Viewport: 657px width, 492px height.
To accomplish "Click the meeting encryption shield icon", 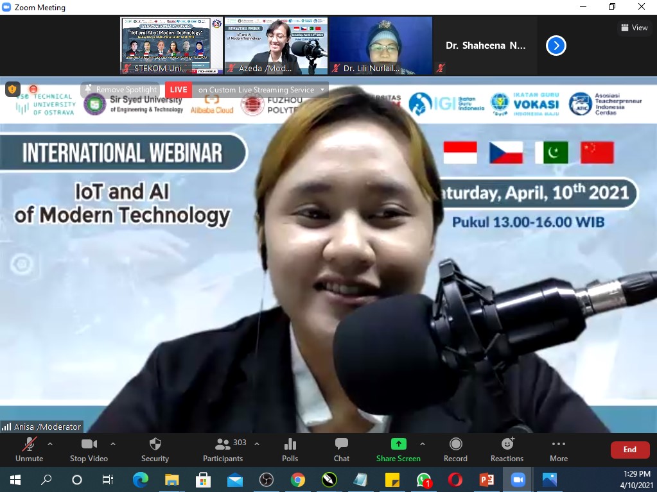I will pyautogui.click(x=13, y=89).
